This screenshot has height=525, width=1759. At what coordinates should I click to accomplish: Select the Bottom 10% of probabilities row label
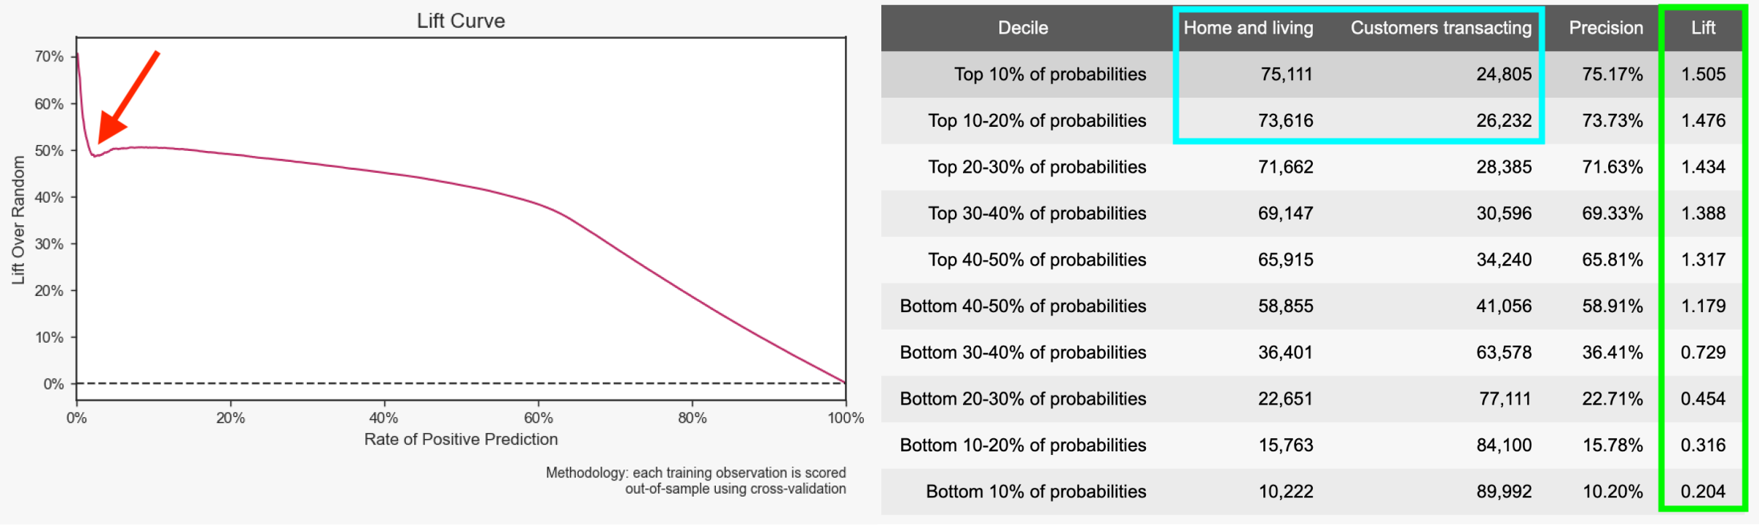coord(1036,491)
